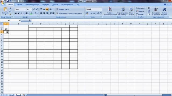
Task: Open Выравнивание group dialog launcher
Action: coord(83,17)
